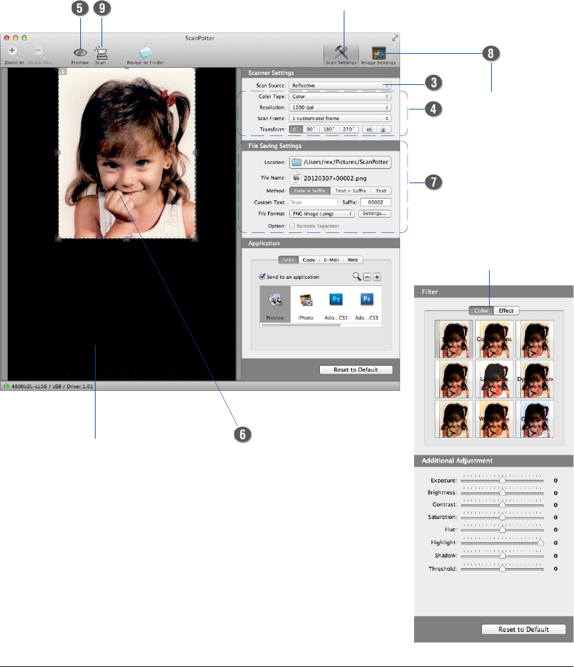Open the Scan Source dropdown
Viewport: 574px width, 667px height.
pyautogui.click(x=340, y=86)
